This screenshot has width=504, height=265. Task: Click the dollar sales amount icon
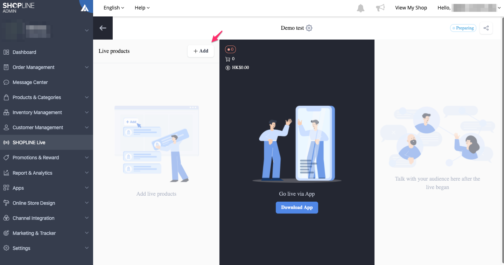(x=228, y=68)
